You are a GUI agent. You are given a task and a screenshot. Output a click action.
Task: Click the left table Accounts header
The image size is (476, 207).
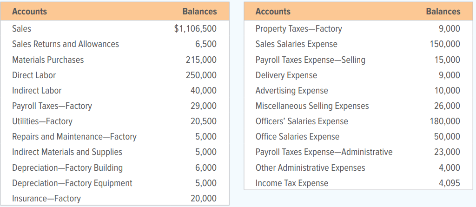click(29, 12)
